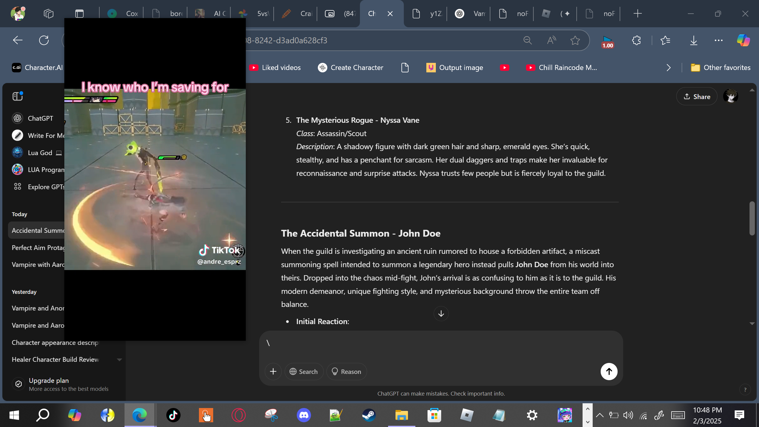Open ChatGPT user profile avatar

731,96
